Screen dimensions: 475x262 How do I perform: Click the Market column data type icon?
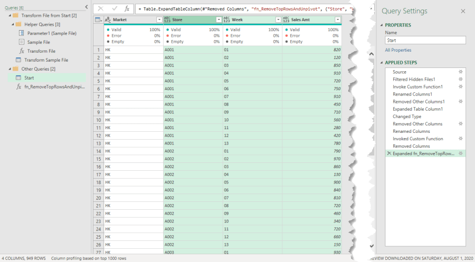(x=108, y=20)
